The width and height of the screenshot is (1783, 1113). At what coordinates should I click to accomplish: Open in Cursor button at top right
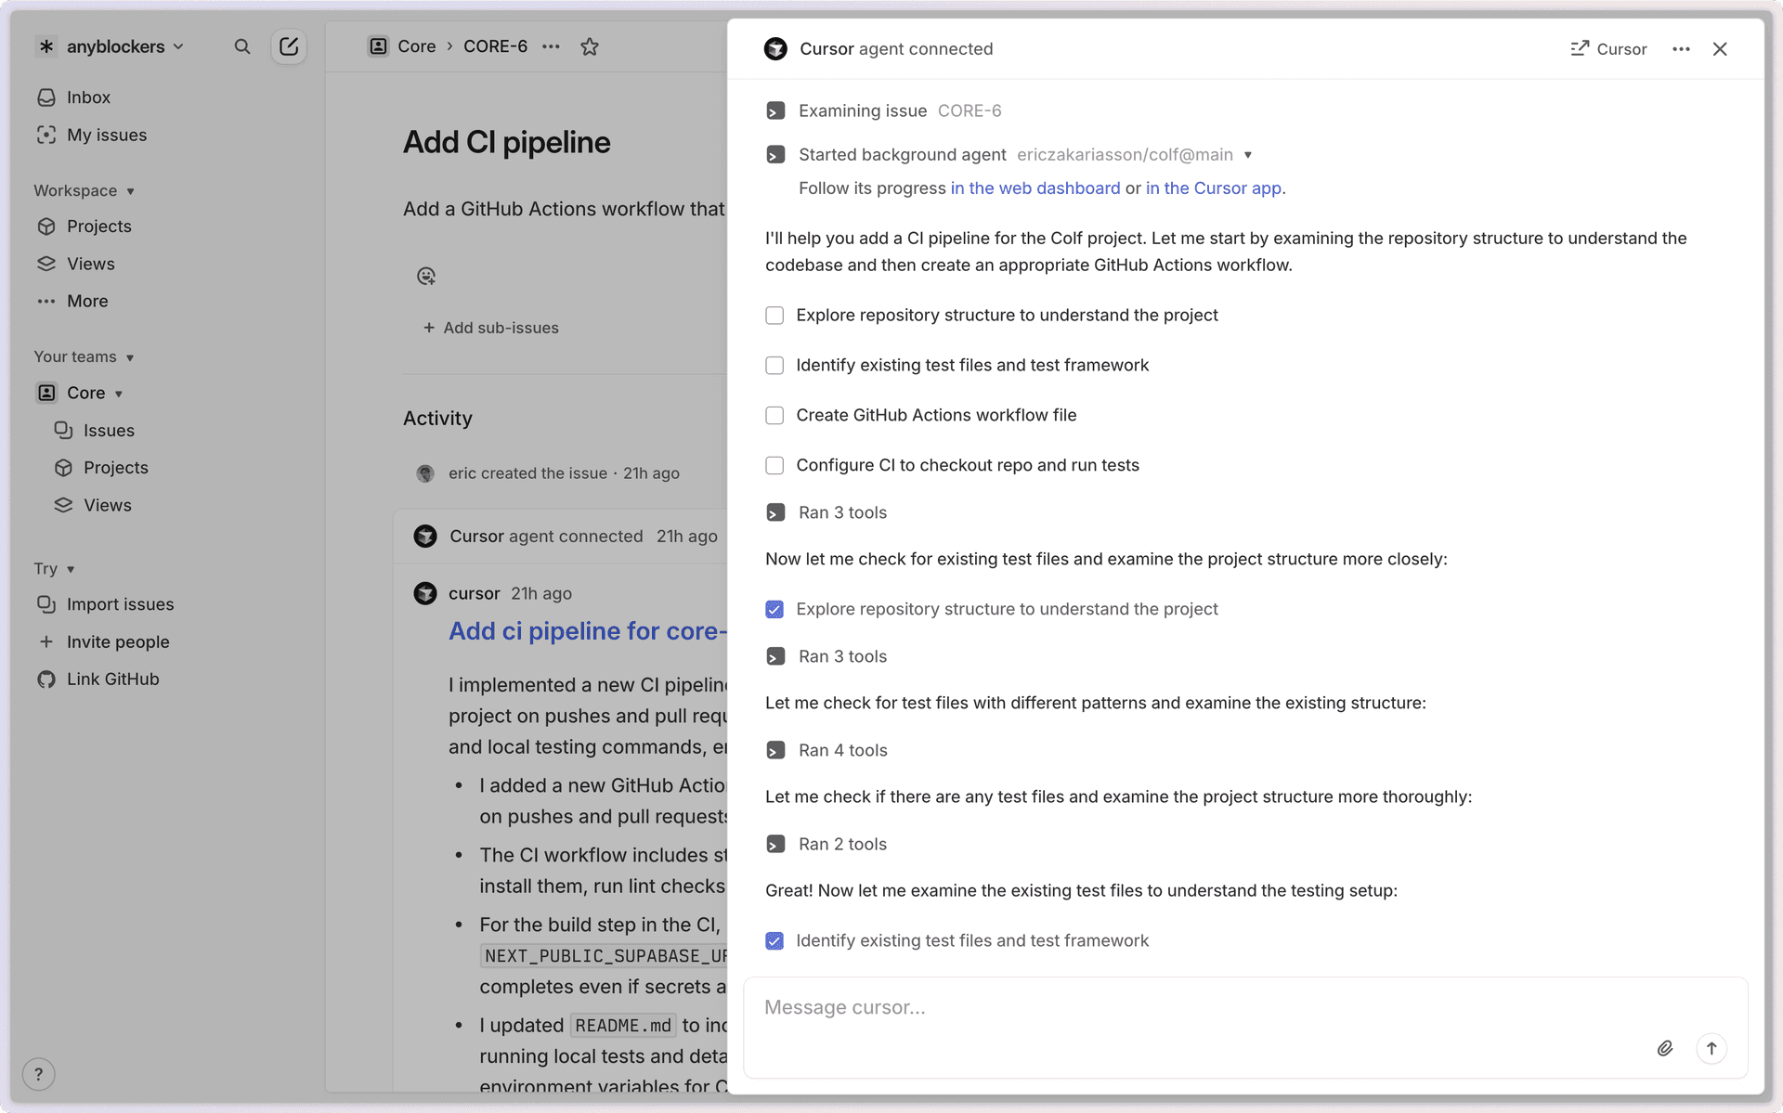(x=1608, y=49)
